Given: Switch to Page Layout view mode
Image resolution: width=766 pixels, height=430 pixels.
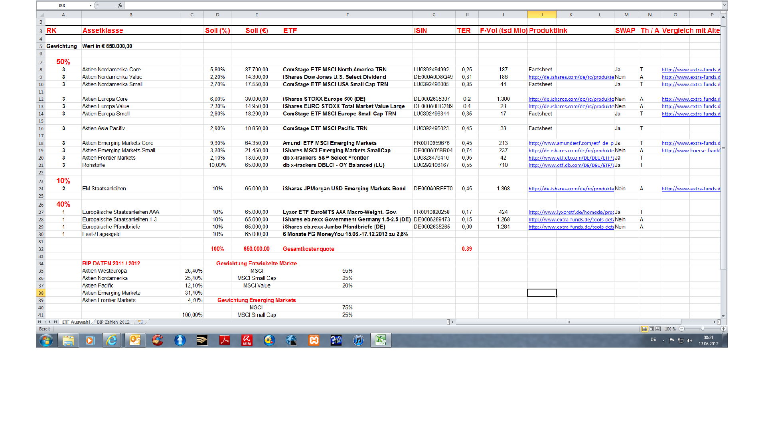Looking at the screenshot, I should coord(651,329).
